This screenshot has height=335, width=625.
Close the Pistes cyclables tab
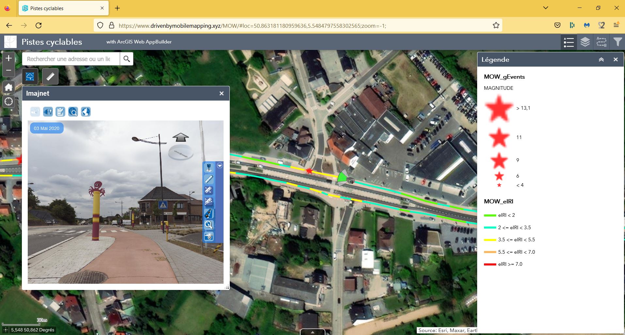click(x=102, y=8)
